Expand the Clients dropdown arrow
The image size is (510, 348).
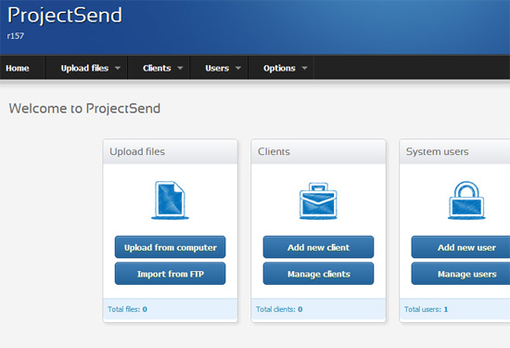pos(180,68)
